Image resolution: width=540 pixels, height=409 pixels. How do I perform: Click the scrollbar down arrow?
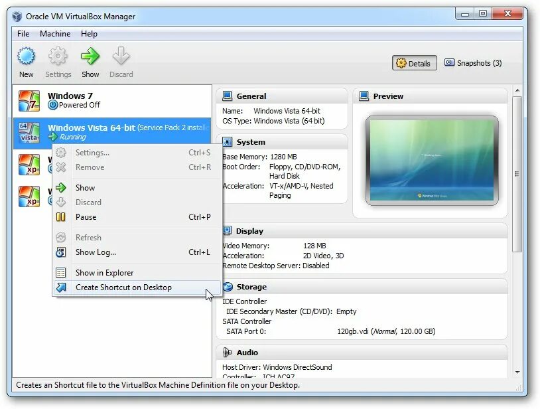click(x=517, y=372)
